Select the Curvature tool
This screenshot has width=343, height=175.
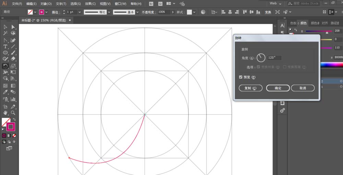[x=13, y=40]
